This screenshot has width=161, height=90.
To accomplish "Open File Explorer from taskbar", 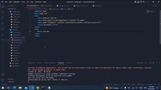I will 20,88.
